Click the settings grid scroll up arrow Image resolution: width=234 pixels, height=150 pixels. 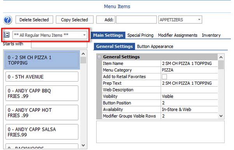tap(221, 57)
